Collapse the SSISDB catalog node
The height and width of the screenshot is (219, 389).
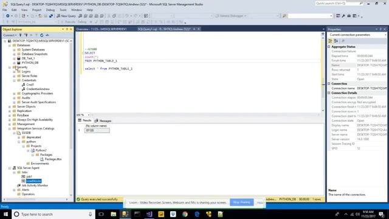[x=14, y=133]
